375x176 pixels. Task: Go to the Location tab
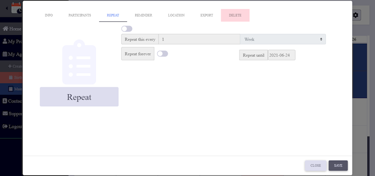176,15
